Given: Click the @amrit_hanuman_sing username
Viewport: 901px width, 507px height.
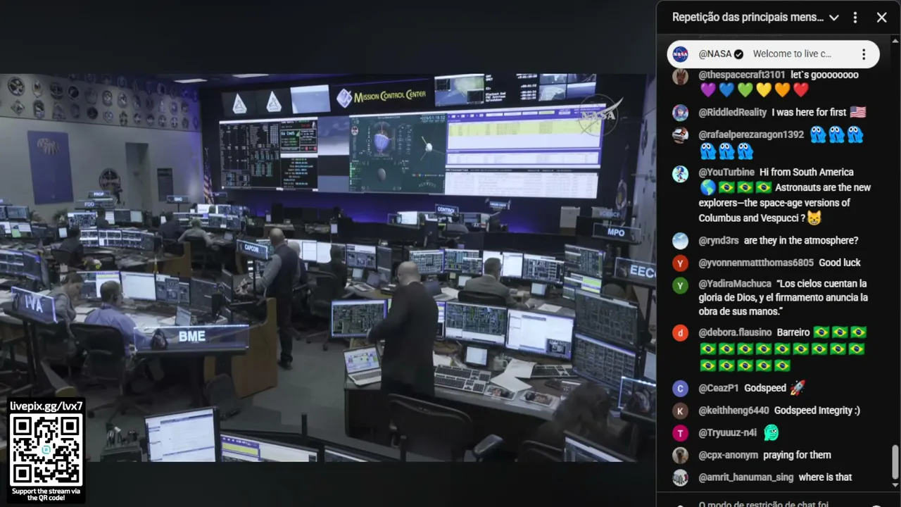Looking at the screenshot, I should coord(746,477).
